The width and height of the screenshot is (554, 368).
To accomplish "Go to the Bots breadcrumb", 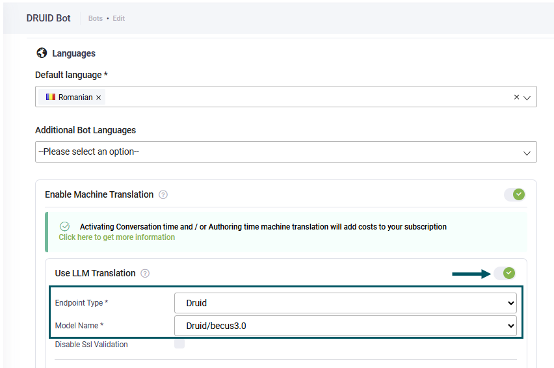I will pyautogui.click(x=96, y=18).
